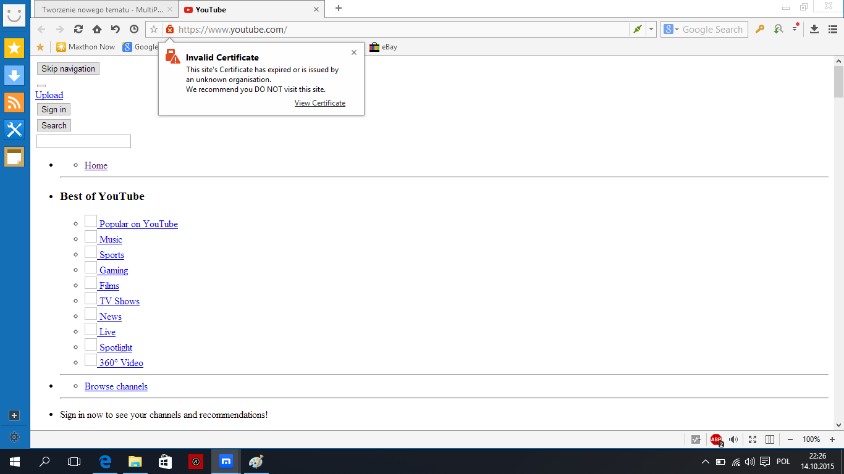The width and height of the screenshot is (844, 474).
Task: Click the 100% zoom level indicator
Action: [x=811, y=439]
